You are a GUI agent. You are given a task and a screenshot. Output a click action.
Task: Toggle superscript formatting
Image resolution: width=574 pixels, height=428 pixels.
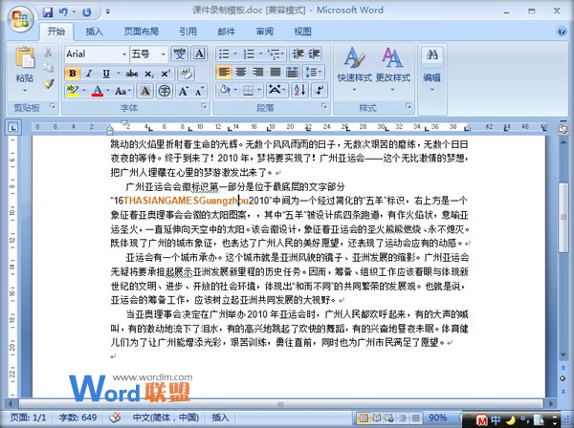pyautogui.click(x=166, y=74)
